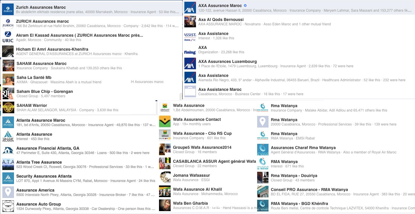415x214 pixels.
Task: Click Atlanta Assurance Maroc logo
Action: [x=8, y=122]
